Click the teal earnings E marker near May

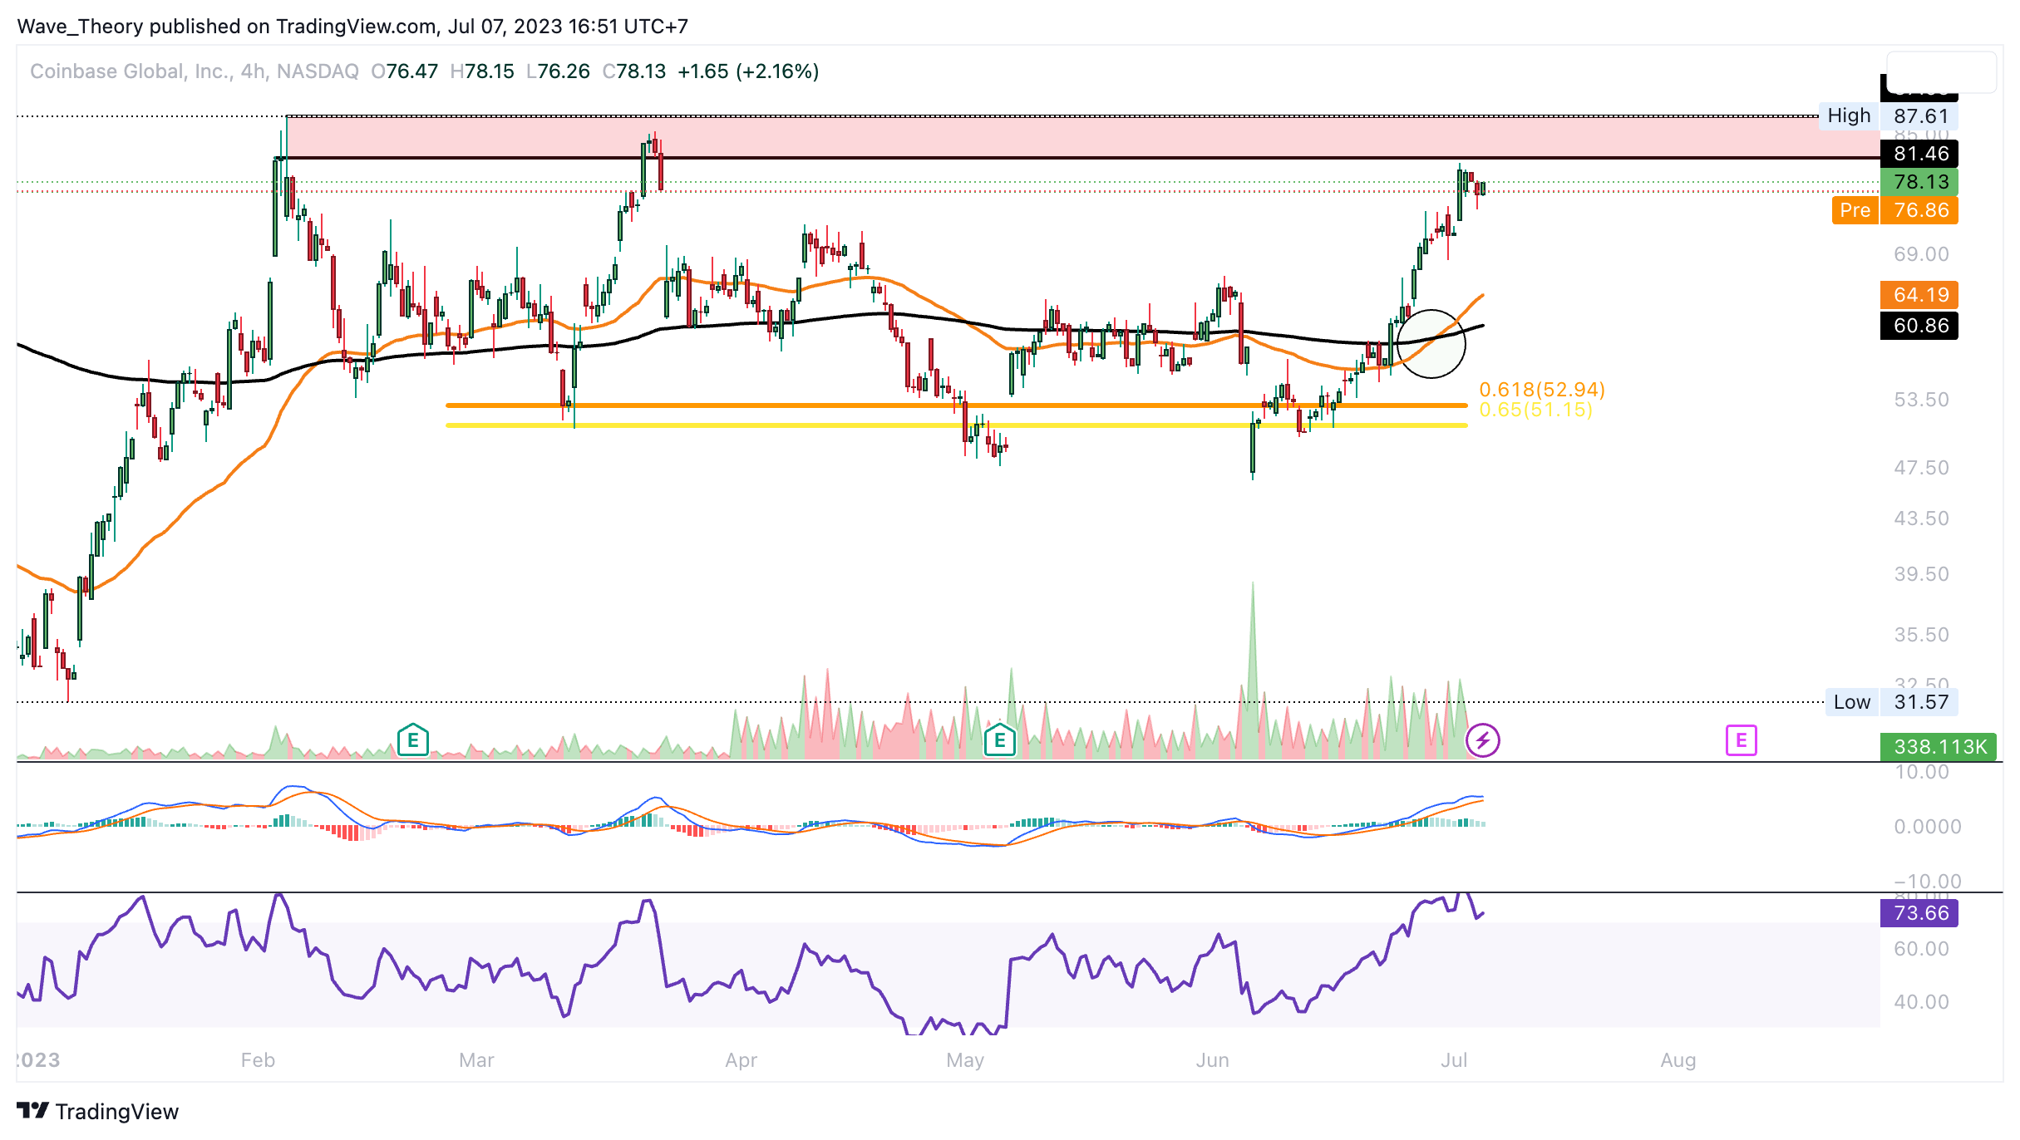click(999, 740)
